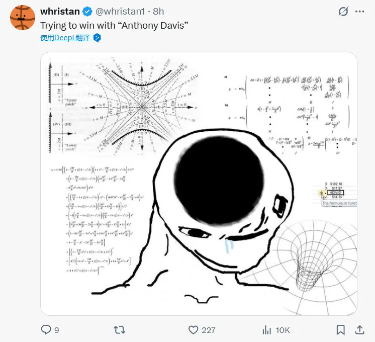
Task: Click the 使用DeepL翻译 translate link
Action: click(65, 38)
